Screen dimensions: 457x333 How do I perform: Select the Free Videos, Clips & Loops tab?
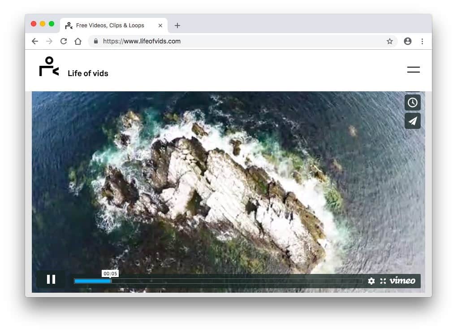click(110, 26)
